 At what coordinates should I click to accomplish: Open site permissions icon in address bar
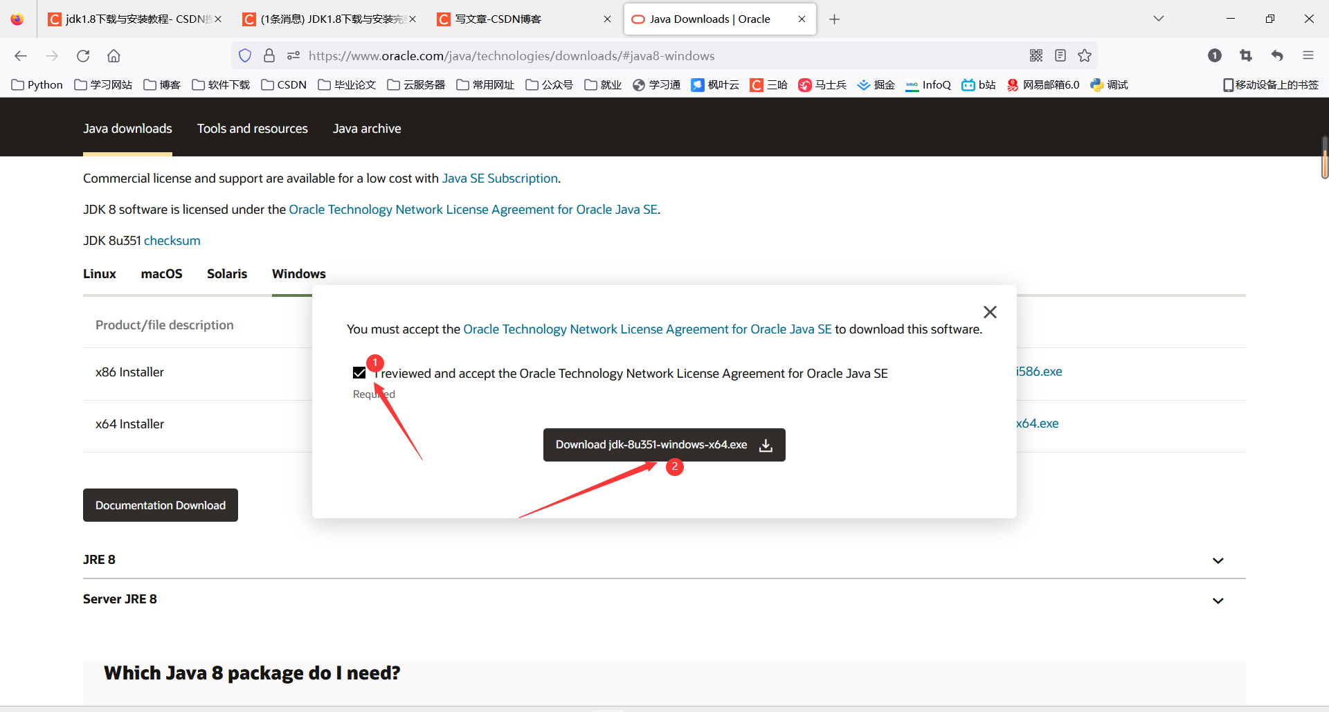tap(293, 56)
